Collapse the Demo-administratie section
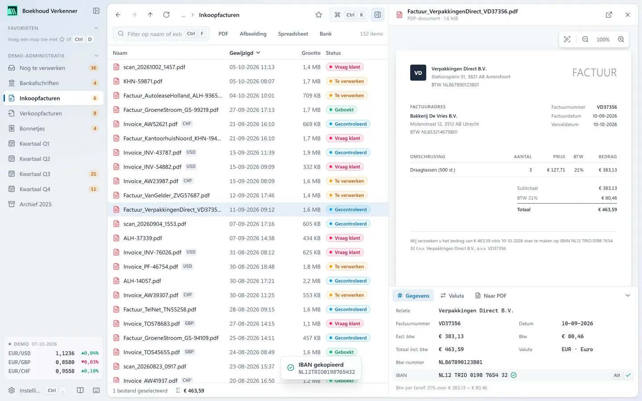The width and height of the screenshot is (642, 401). 96,56
